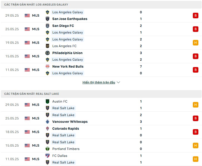Click the US flag for 11.05.25 Red Bulls match

(27, 70)
